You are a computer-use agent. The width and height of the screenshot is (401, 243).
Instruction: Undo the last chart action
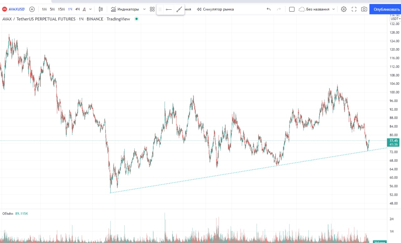tap(268, 9)
